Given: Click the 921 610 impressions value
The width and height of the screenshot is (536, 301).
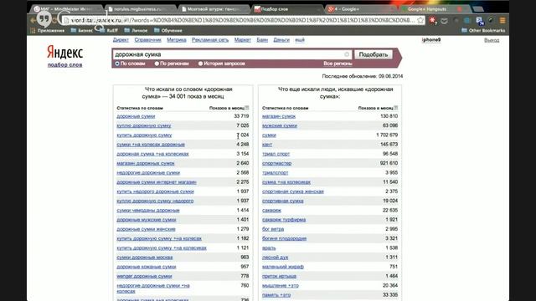Looking at the screenshot, I should pos(389,163).
